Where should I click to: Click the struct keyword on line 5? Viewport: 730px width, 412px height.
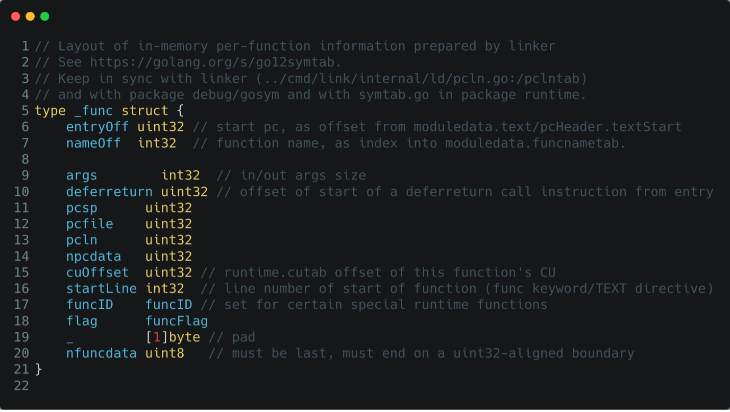coord(145,111)
